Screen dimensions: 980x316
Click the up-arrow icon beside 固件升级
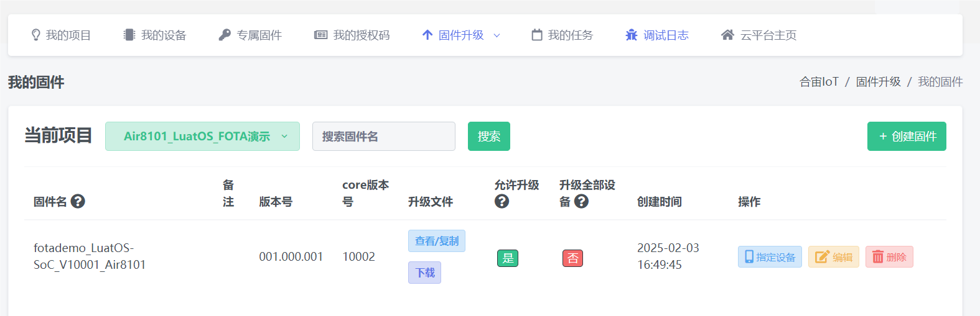coord(427,35)
